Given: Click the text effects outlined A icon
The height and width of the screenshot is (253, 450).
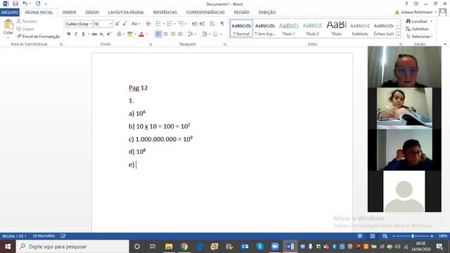Looking at the screenshot, I should pos(119,34).
